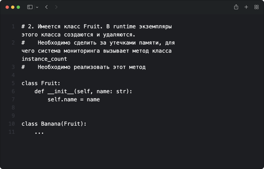Toggle the sidebar panel icon
The height and width of the screenshot is (169, 264).
click(30, 7)
